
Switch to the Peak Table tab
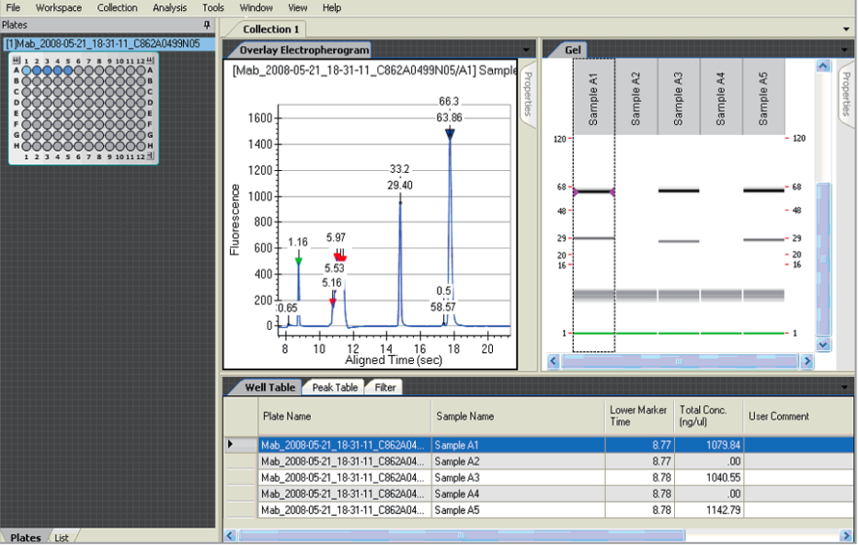click(335, 387)
